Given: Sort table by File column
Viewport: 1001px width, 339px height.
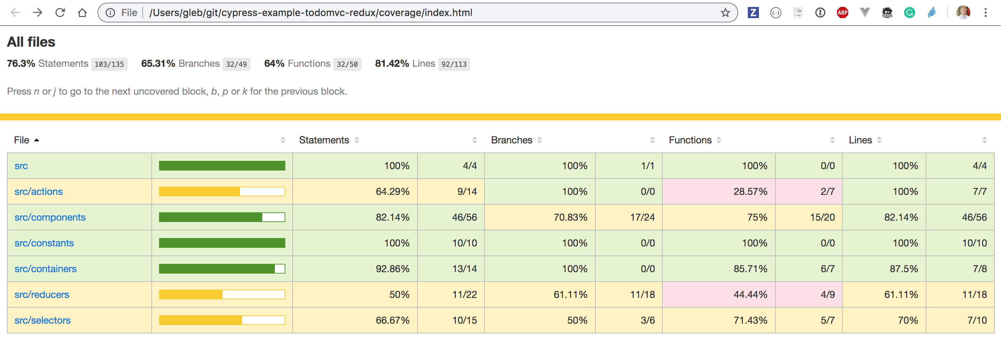Looking at the screenshot, I should coord(22,140).
